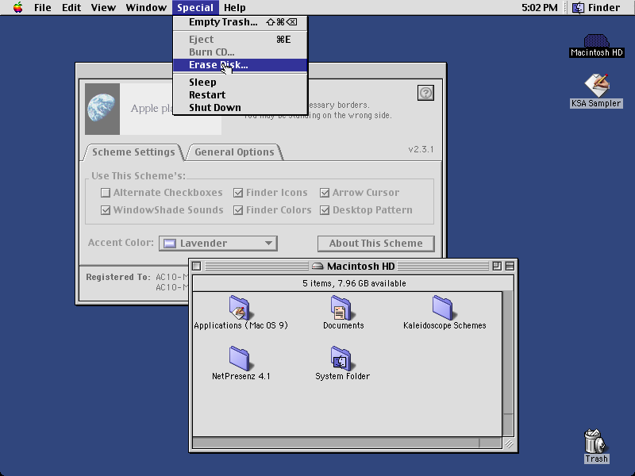Image resolution: width=635 pixels, height=476 pixels.
Task: Click the resize grip of Macintosh HD window
Action: click(x=509, y=443)
